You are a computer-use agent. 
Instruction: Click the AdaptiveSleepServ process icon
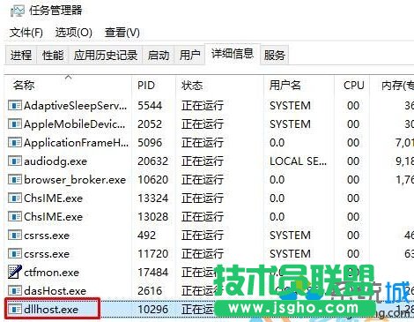15,105
